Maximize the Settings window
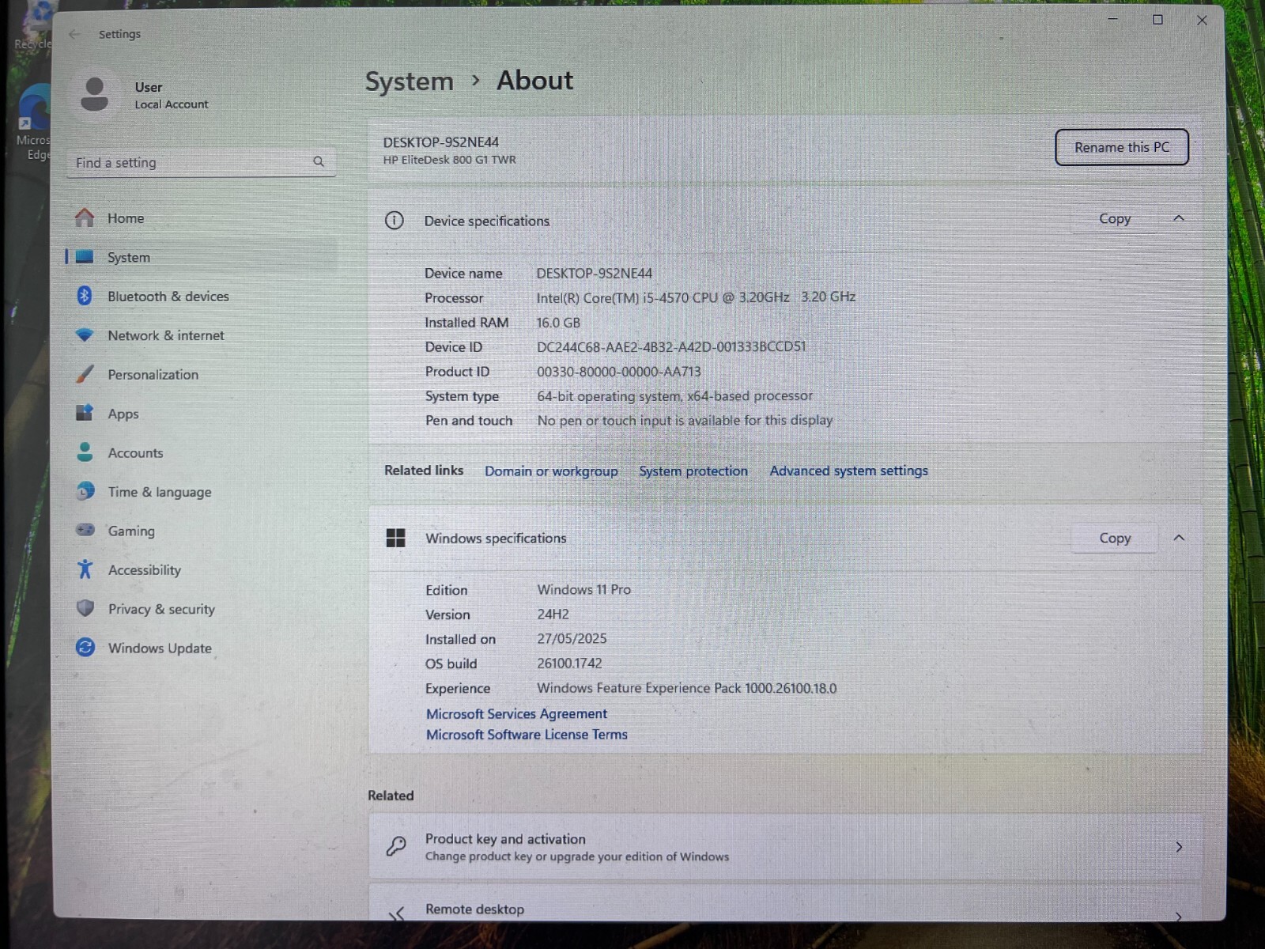The image size is (1265, 949). (x=1157, y=20)
